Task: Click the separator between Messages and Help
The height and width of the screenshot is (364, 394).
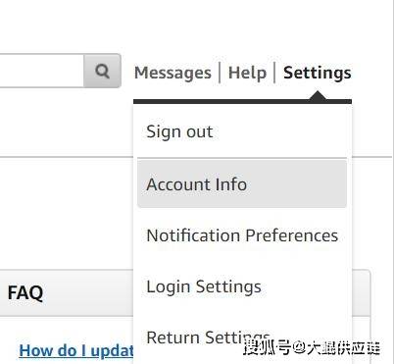Action: point(220,73)
